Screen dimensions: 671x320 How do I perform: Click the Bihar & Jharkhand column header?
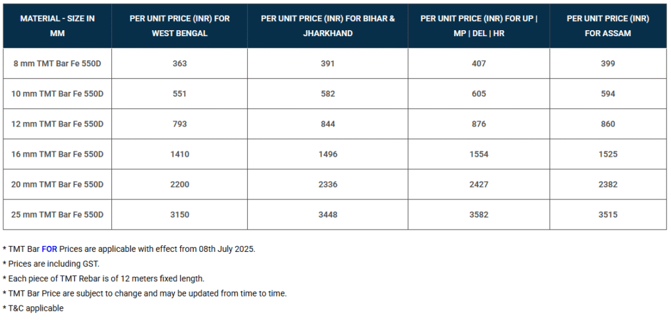(x=328, y=26)
